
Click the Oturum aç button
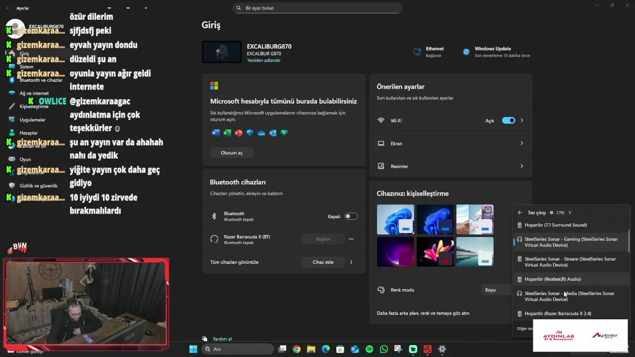coord(232,153)
